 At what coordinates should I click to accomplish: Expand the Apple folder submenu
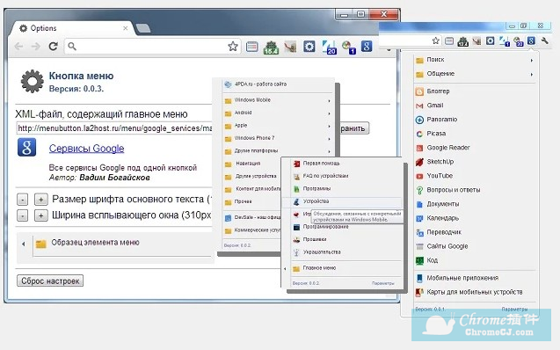278,126
